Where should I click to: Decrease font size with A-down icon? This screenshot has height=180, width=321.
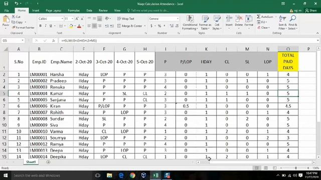[82, 18]
